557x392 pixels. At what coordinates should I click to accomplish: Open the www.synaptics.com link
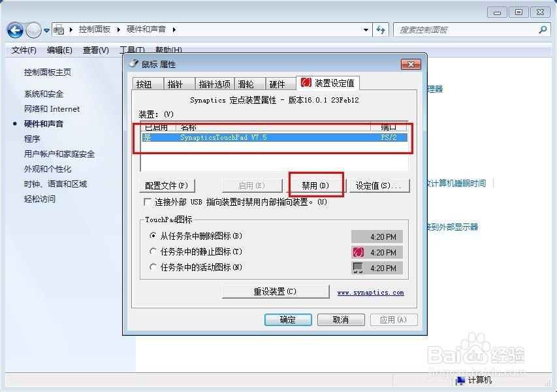pyautogui.click(x=370, y=293)
